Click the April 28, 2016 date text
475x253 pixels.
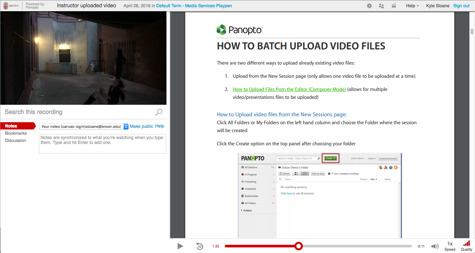point(137,6)
